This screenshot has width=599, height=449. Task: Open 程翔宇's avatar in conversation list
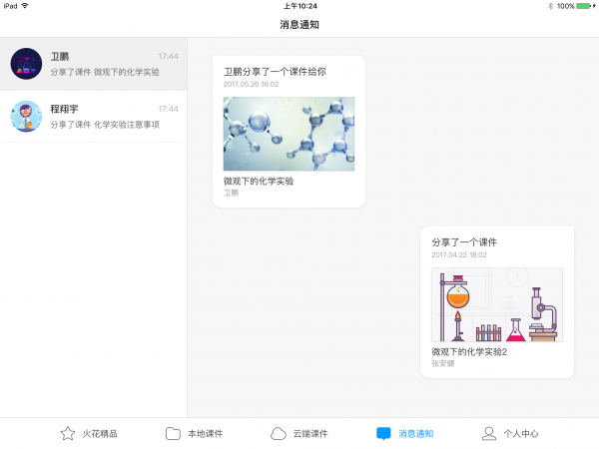click(26, 116)
